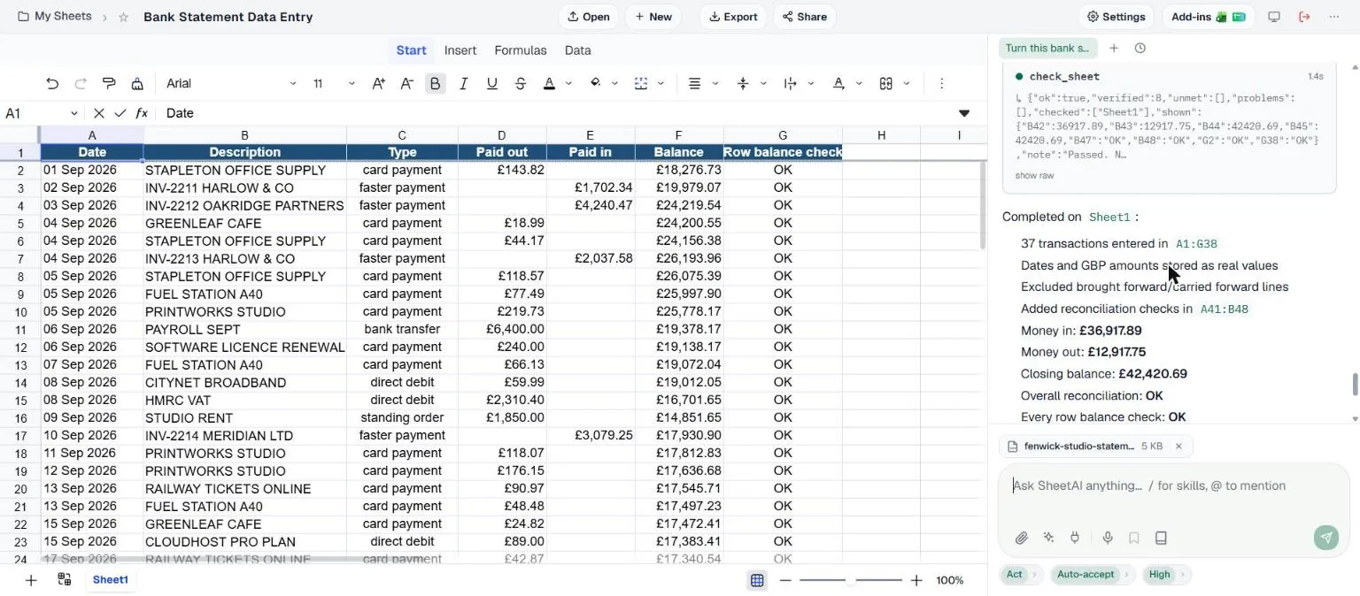The height and width of the screenshot is (596, 1360).
Task: Open horizontal alignment dropdown arrow
Action: [x=715, y=83]
